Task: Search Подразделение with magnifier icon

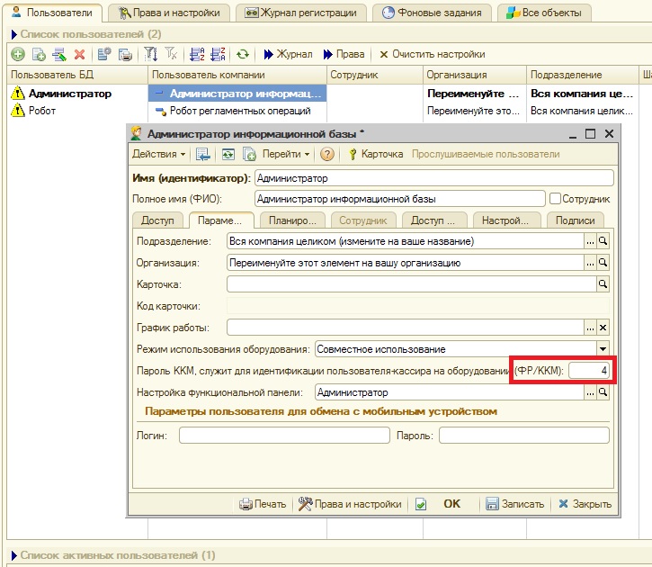Action: pyautogui.click(x=603, y=241)
